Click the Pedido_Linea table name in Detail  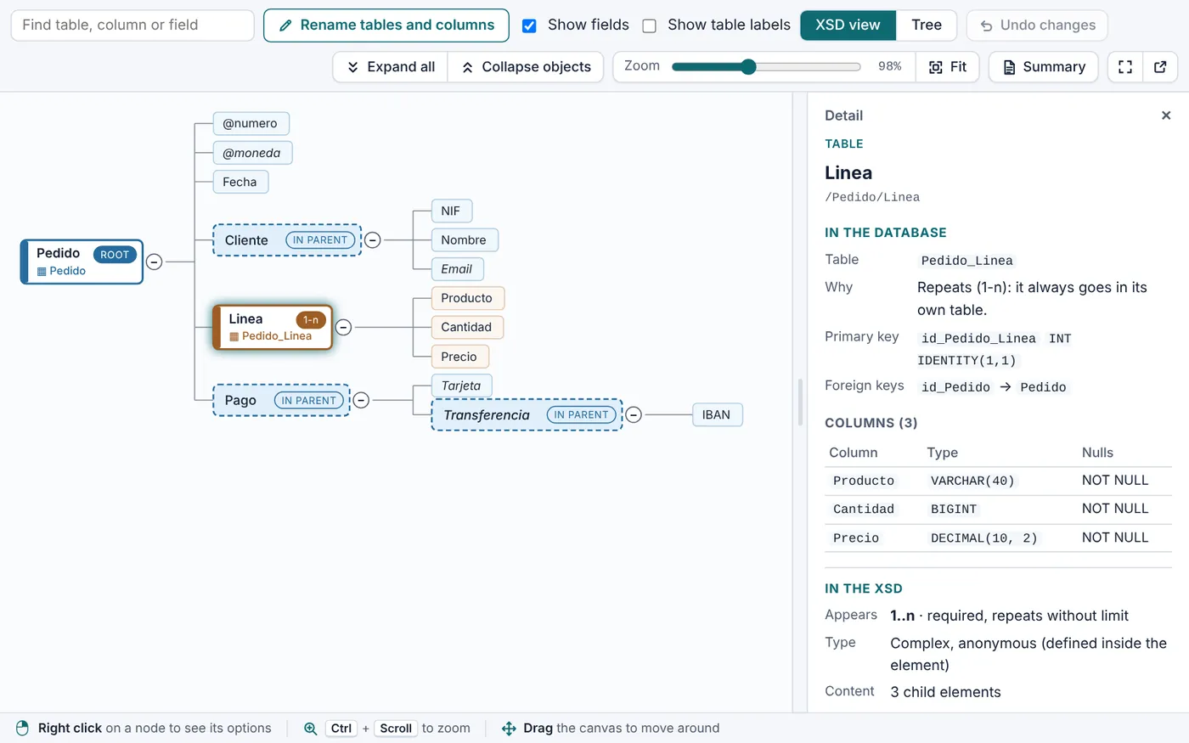click(967, 261)
